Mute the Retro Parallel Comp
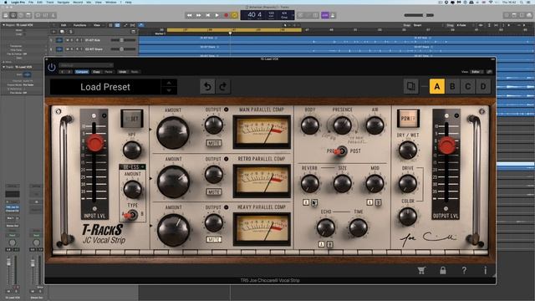535x301 pixels. [x=214, y=192]
